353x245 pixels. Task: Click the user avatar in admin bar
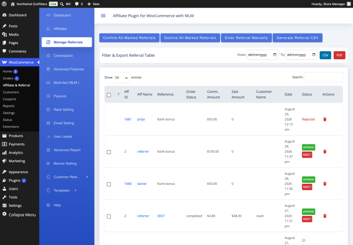(348, 4)
